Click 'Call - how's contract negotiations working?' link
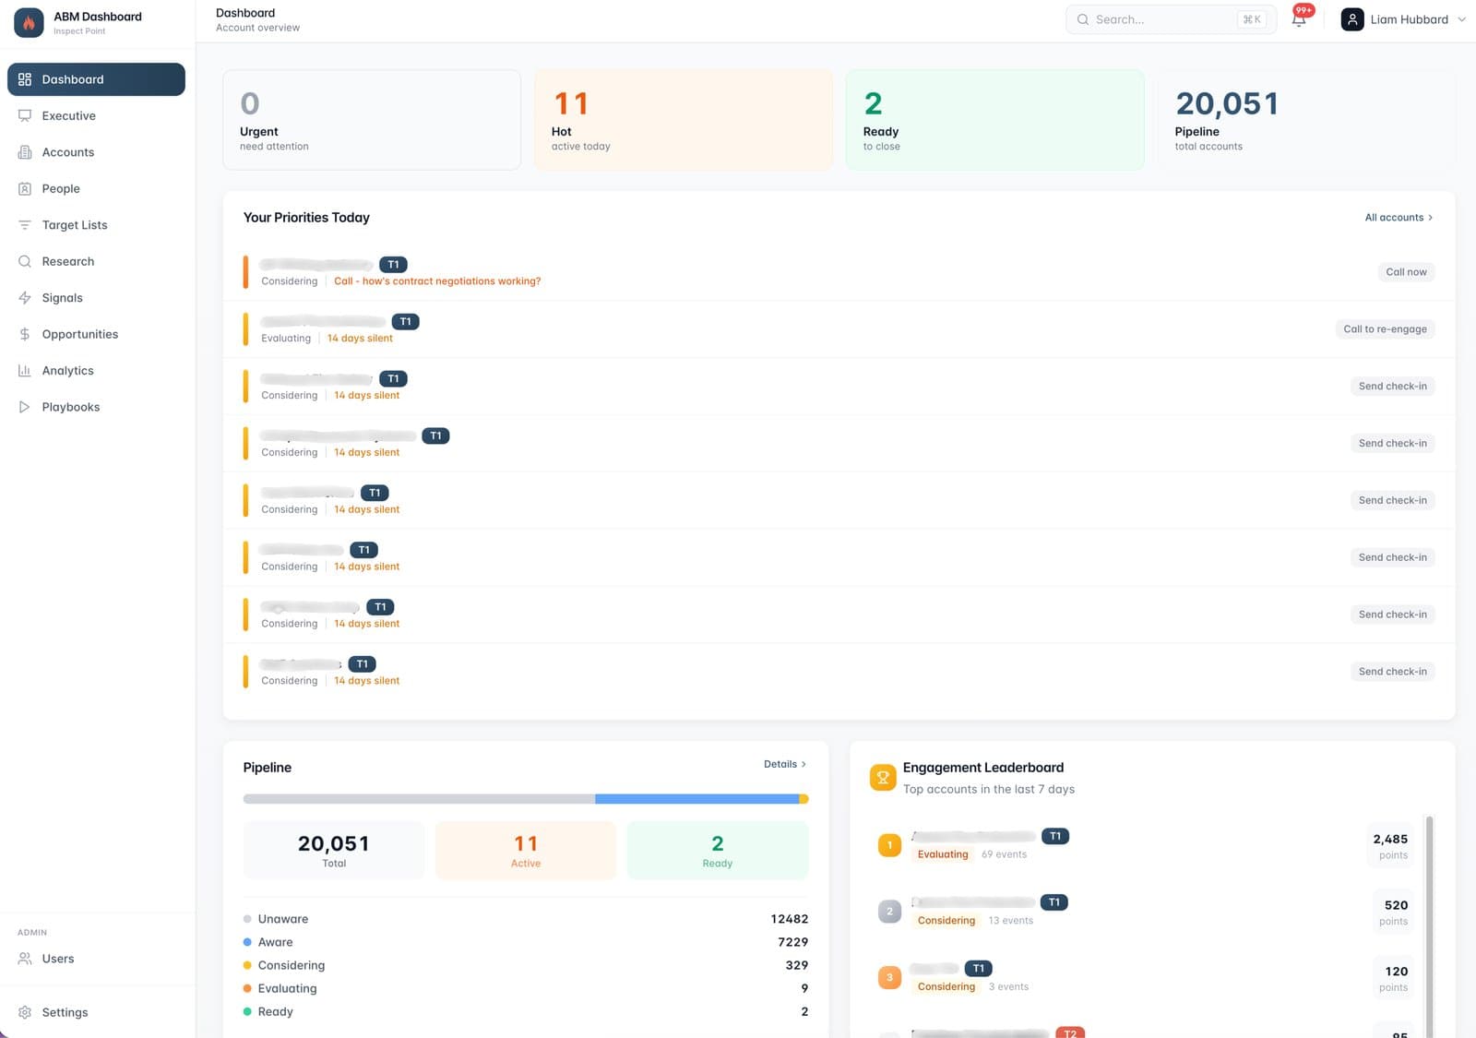 (437, 281)
